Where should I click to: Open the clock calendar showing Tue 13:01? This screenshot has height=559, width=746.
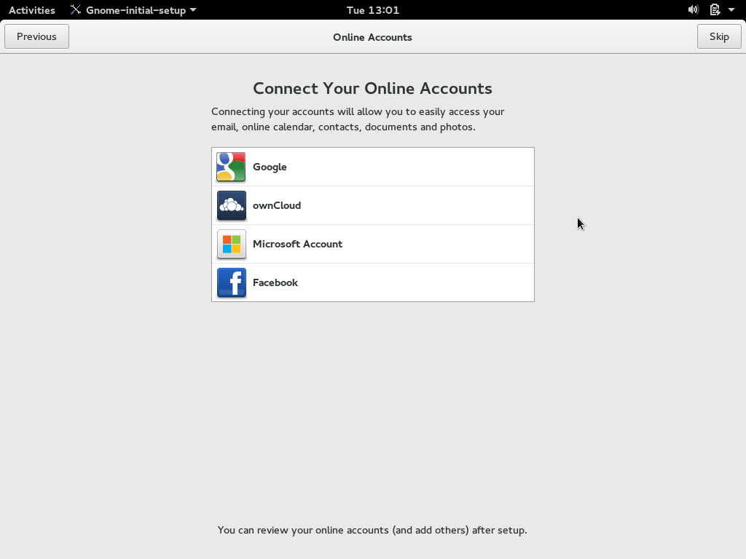[x=372, y=10]
